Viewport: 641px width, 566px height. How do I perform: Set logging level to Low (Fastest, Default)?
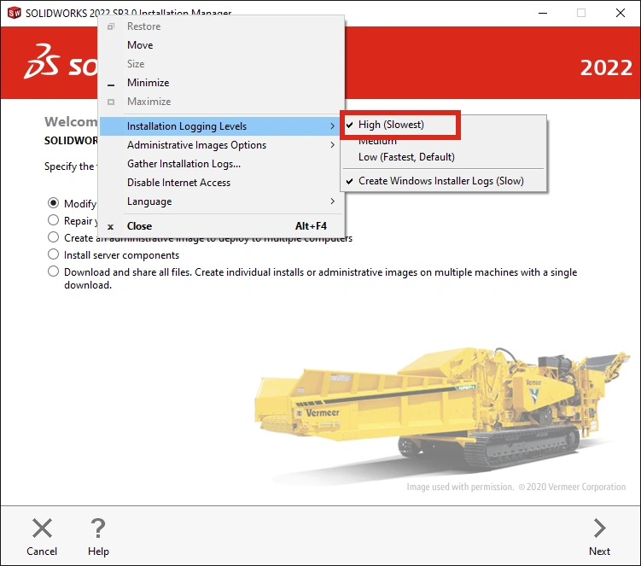tap(443, 157)
